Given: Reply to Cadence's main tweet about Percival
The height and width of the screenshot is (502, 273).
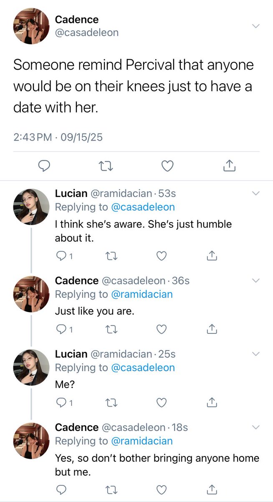Looking at the screenshot, I should [44, 166].
